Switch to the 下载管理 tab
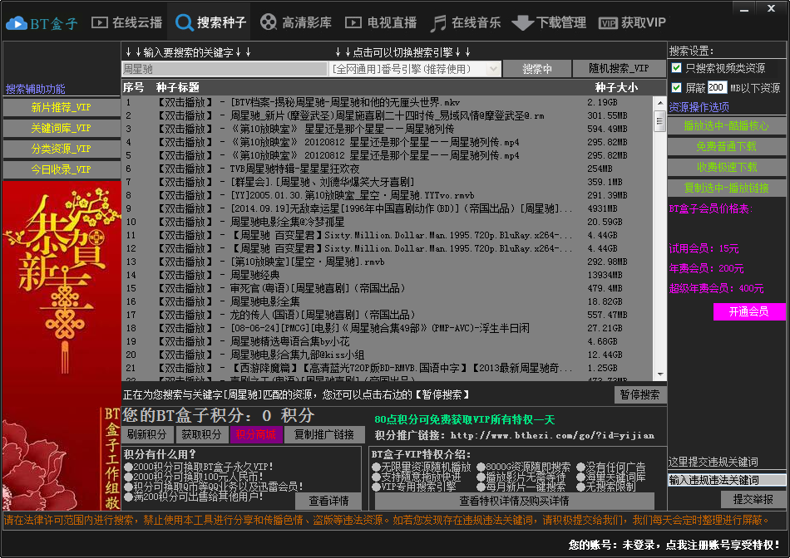Screen dimensions: 790x558 point(549,22)
